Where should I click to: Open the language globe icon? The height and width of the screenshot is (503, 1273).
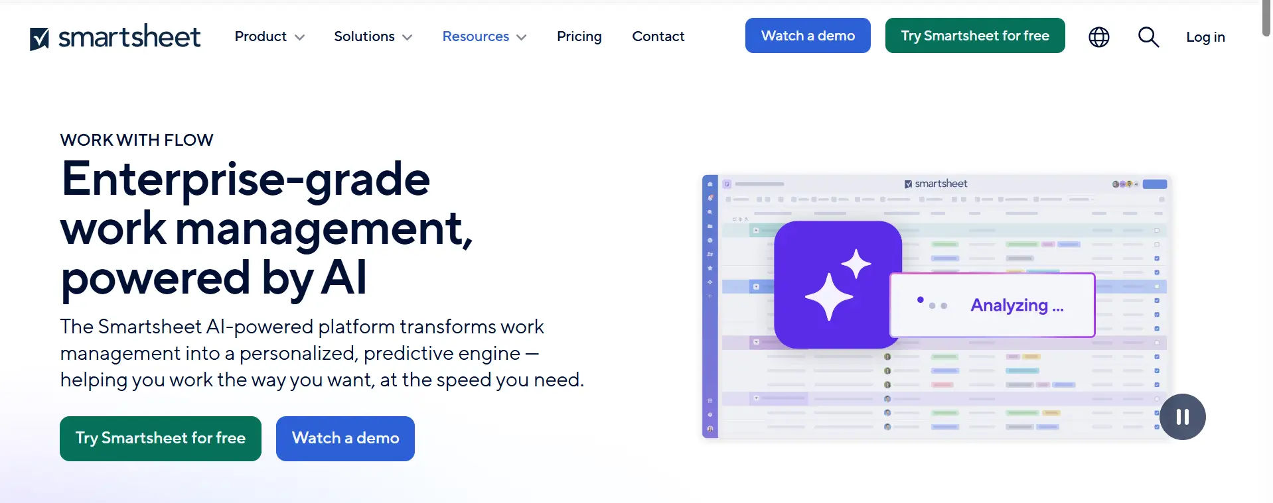(x=1098, y=37)
